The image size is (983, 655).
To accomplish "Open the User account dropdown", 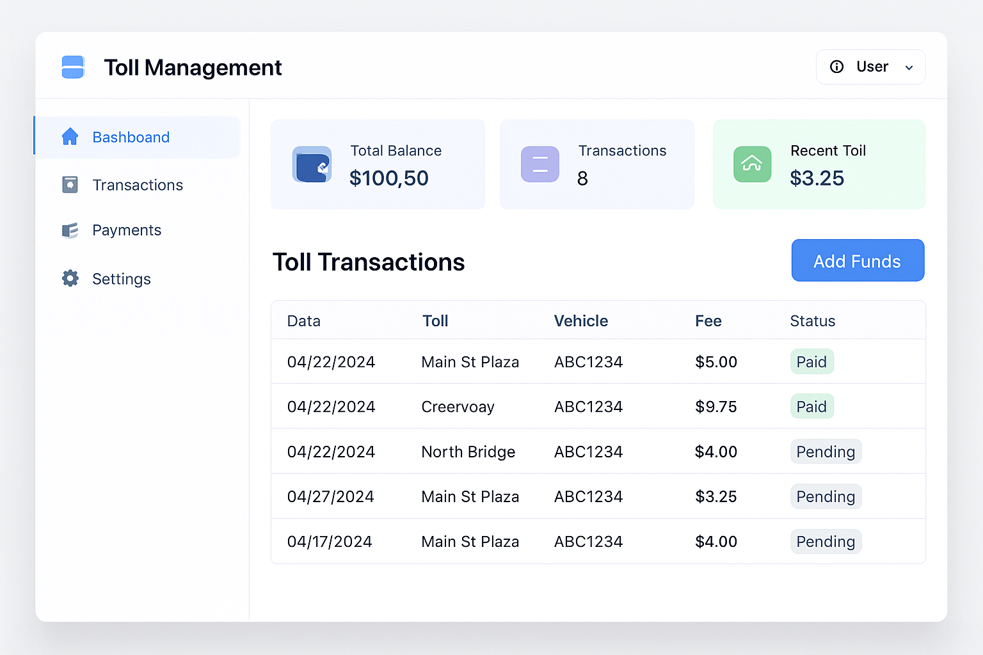I will [872, 67].
